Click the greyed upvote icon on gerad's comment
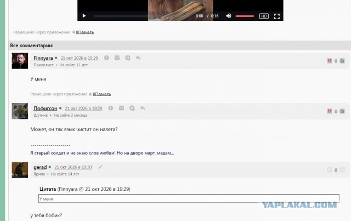This screenshot has width=351, height=221. click(342, 170)
